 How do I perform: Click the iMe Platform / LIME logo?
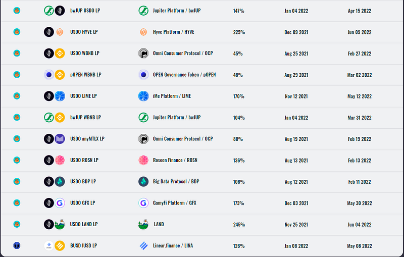tap(143, 96)
